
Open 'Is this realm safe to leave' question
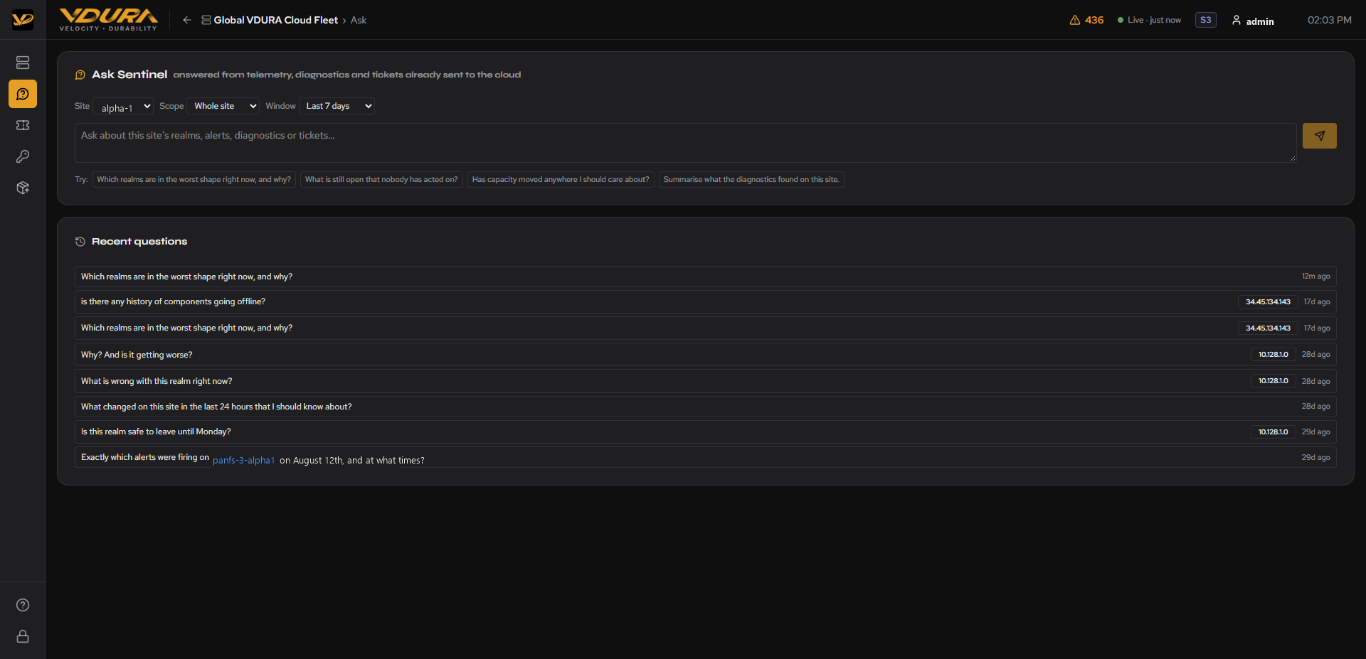click(705, 432)
